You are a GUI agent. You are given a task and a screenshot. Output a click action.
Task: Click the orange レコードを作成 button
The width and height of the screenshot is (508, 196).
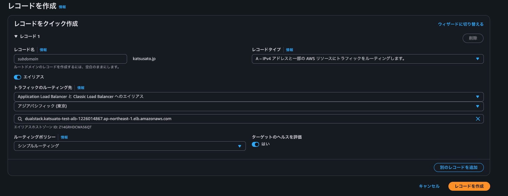469,186
